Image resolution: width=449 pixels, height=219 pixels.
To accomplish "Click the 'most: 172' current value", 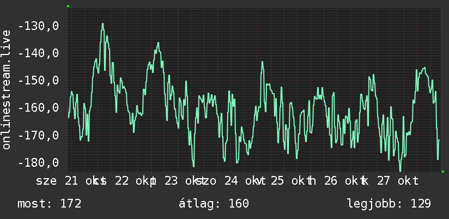I will pyautogui.click(x=49, y=204).
